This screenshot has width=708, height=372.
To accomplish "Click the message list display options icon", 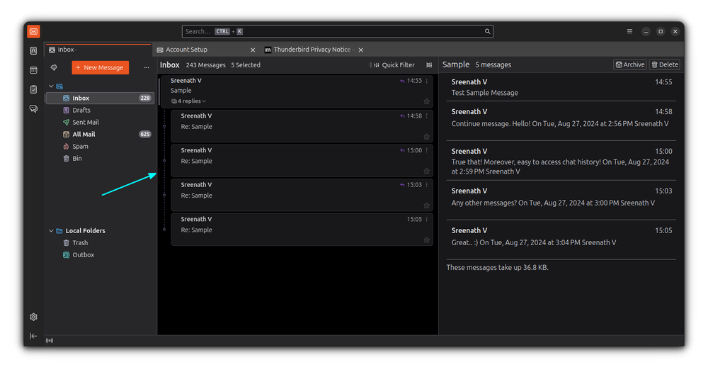I will click(x=429, y=65).
